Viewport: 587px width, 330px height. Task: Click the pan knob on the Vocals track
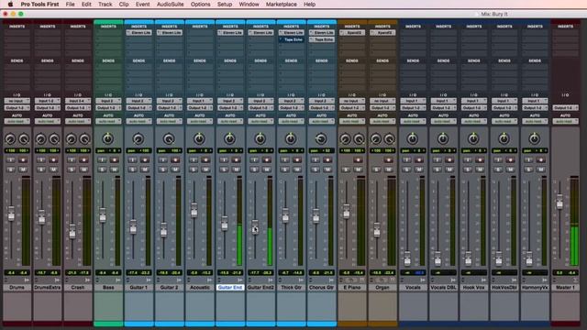click(413, 138)
